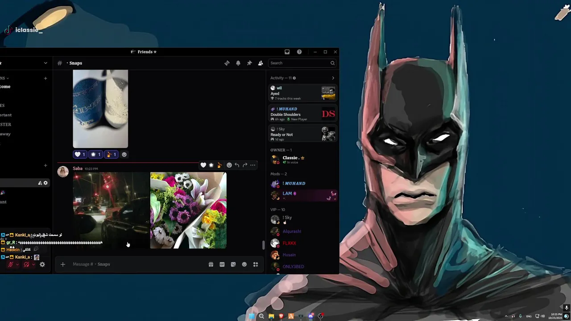Select ! MUHAND in Mods list
The image size is (571, 321).
302,184
